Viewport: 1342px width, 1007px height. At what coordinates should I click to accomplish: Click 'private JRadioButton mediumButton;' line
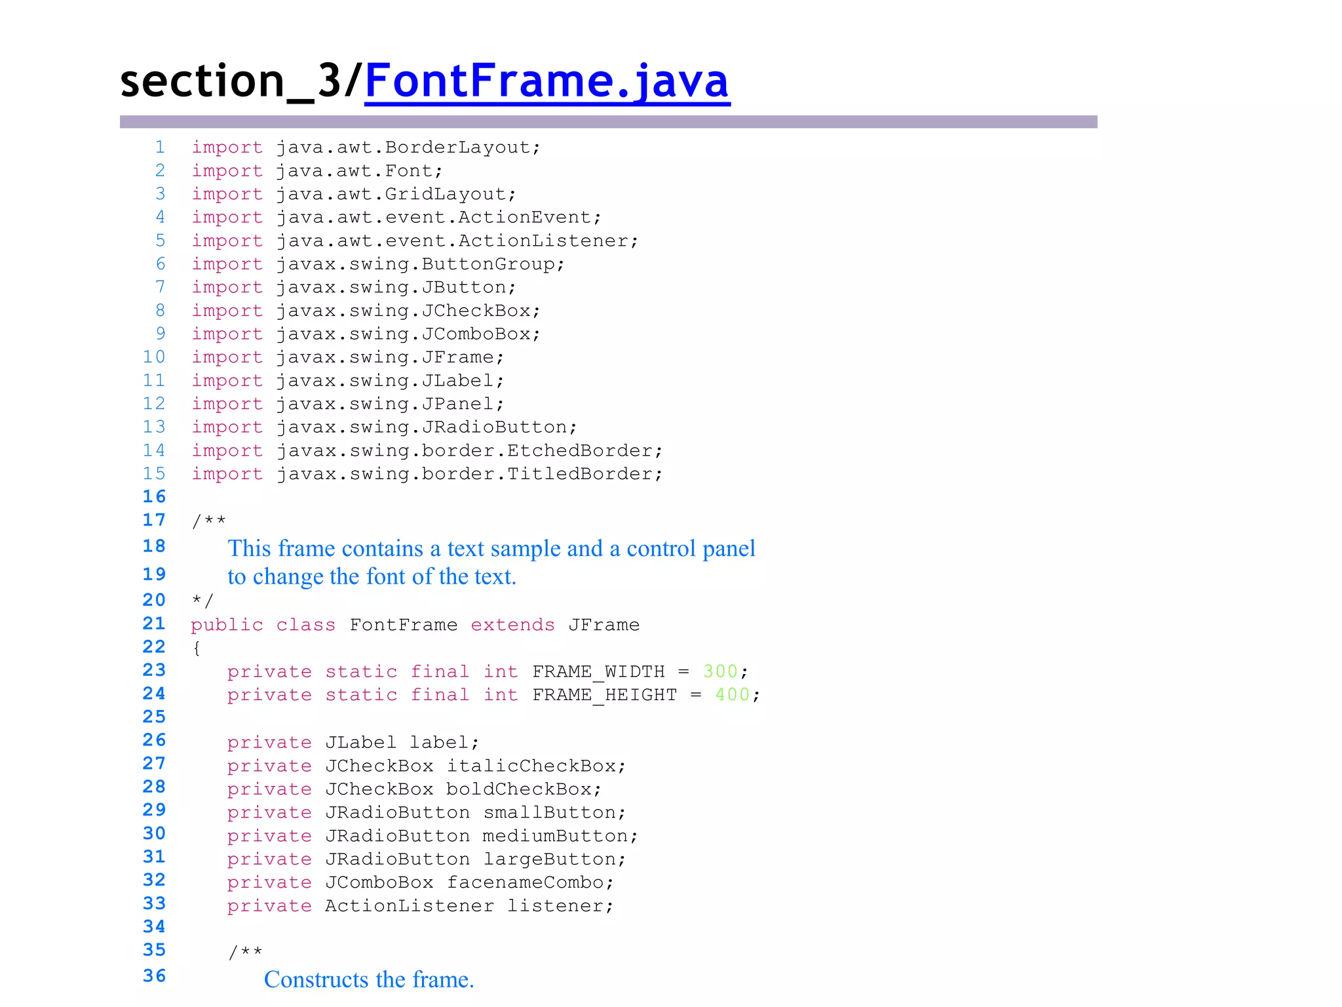[433, 837]
